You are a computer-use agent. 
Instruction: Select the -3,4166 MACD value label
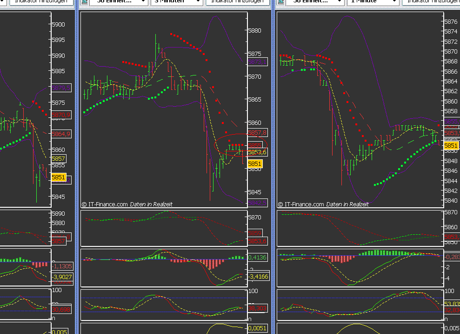point(258,276)
